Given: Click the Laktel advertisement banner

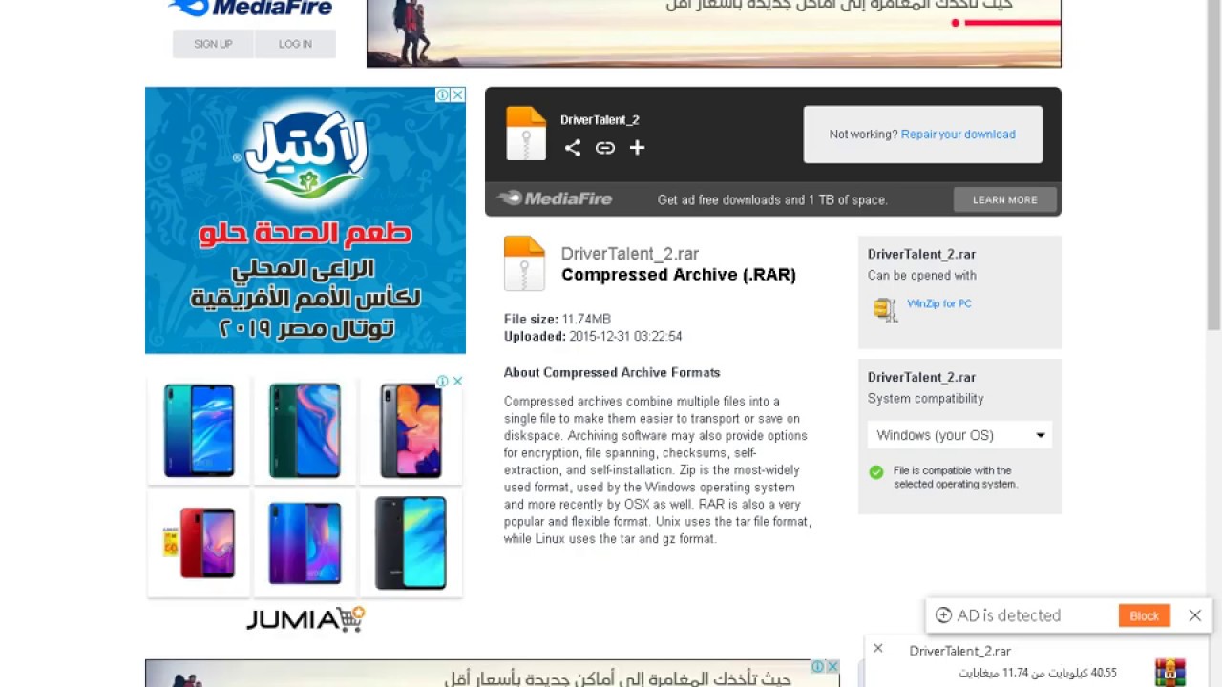Looking at the screenshot, I should [x=305, y=220].
